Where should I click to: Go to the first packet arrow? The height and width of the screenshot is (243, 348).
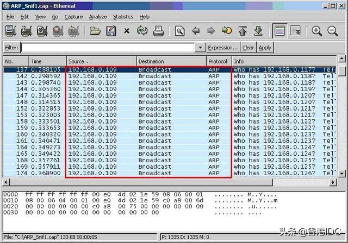point(243,31)
